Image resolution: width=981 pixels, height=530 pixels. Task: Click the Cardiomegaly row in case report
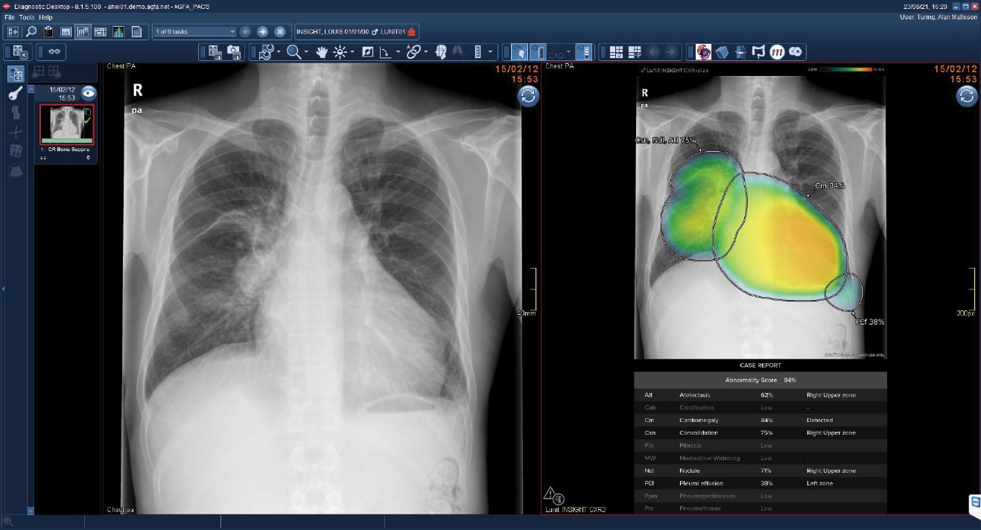click(761, 421)
